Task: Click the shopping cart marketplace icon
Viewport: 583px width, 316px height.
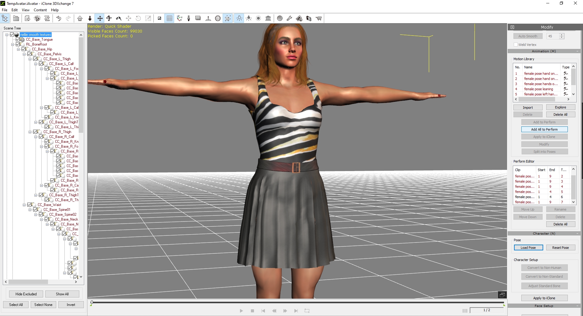Action: point(319,19)
